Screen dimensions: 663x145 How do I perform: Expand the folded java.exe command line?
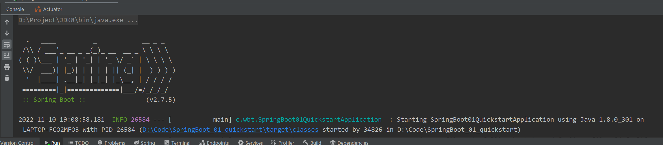click(x=78, y=20)
